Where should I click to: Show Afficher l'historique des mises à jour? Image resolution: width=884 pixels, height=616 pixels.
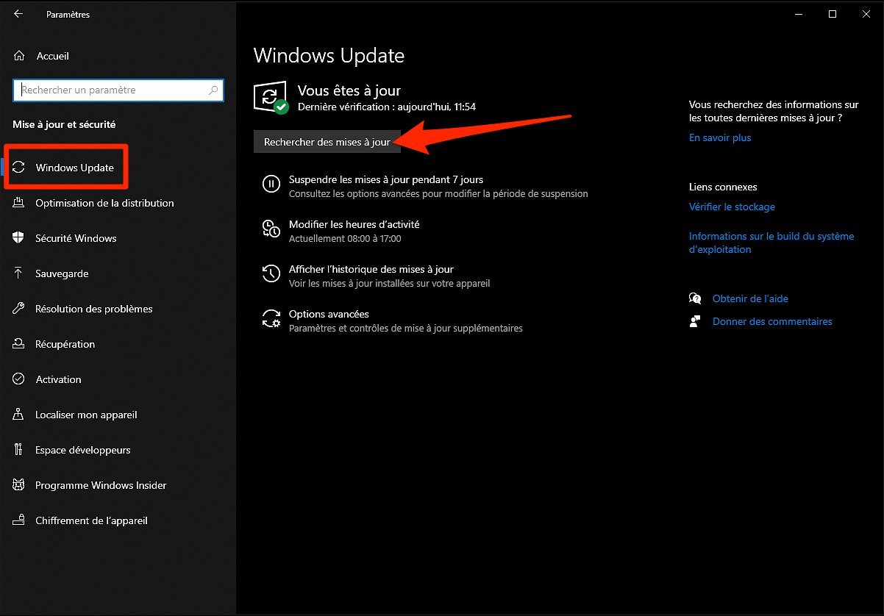point(371,269)
